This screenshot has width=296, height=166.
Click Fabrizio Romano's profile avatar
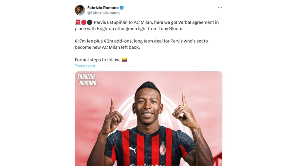click(80, 10)
